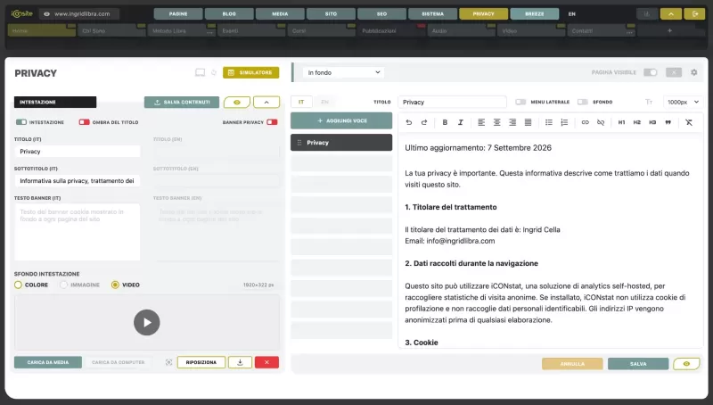Screen dimensions: 713x405
Task: Open the Blog tab
Action: tap(229, 14)
